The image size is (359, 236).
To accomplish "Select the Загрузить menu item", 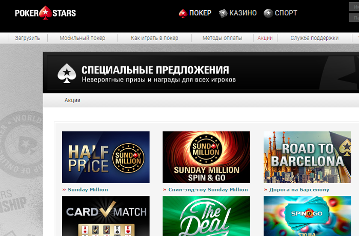I will (28, 38).
